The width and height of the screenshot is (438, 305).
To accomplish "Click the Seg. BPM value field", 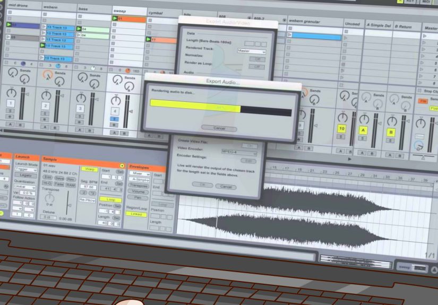I will tap(88, 187).
